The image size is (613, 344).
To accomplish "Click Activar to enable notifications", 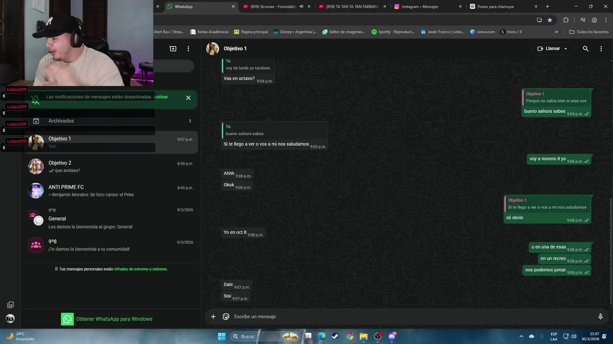I will (161, 97).
